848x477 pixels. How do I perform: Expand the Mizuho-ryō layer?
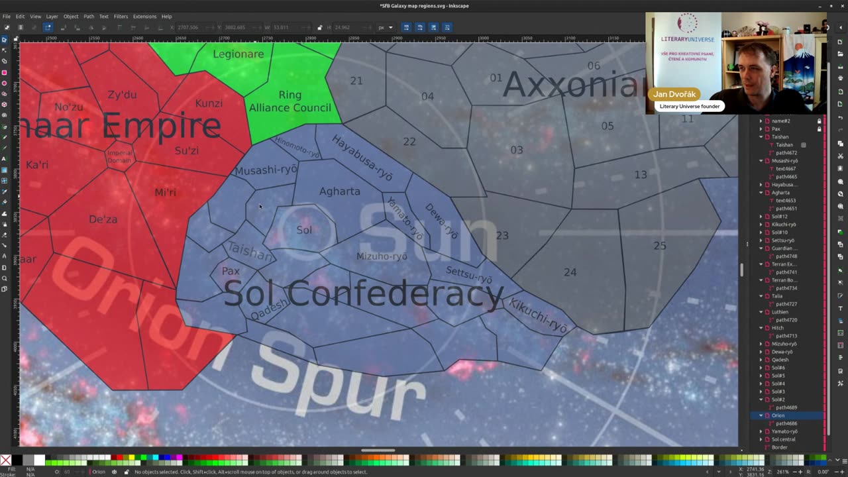pyautogui.click(x=761, y=344)
